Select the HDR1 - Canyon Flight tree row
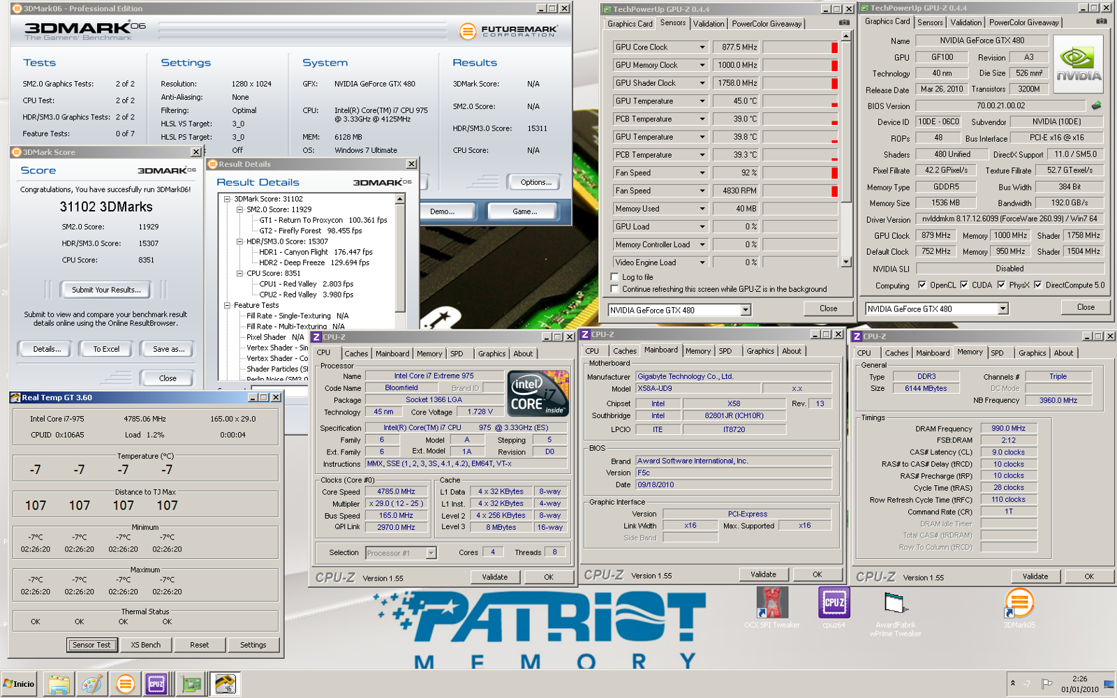Viewport: 1117px width, 698px height. pyautogui.click(x=316, y=252)
